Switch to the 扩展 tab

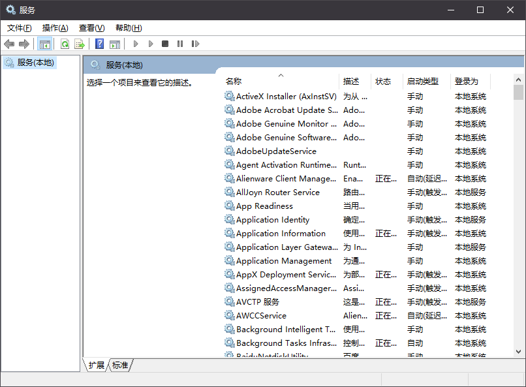(97, 365)
